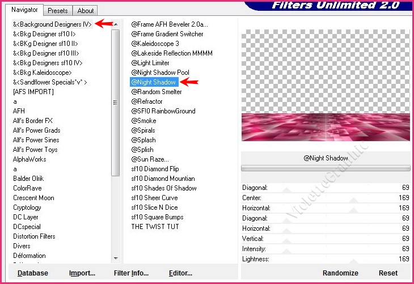Select the sf10 Diamond Flip filter
This screenshot has width=414, height=284.
pyautogui.click(x=155, y=169)
